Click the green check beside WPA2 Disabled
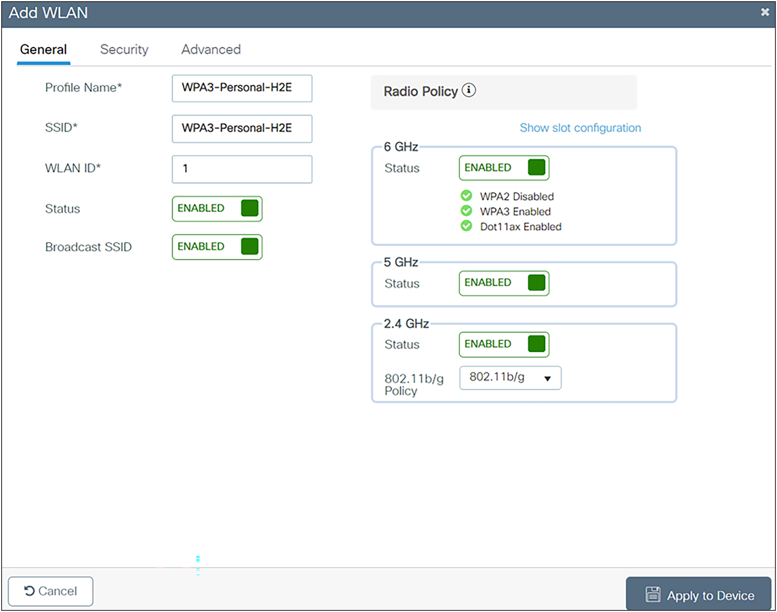 click(x=466, y=196)
